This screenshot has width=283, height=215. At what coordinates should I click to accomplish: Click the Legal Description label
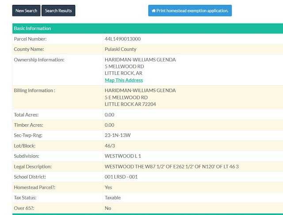[x=33, y=167]
